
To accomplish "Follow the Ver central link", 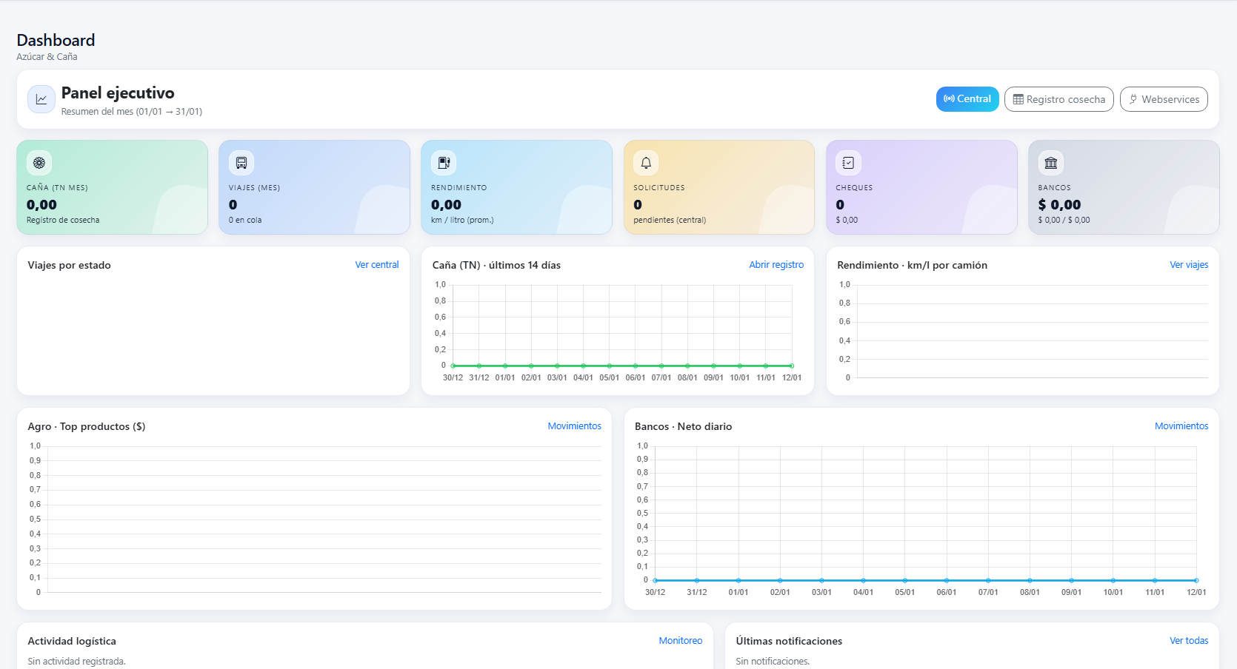I will 376,265.
